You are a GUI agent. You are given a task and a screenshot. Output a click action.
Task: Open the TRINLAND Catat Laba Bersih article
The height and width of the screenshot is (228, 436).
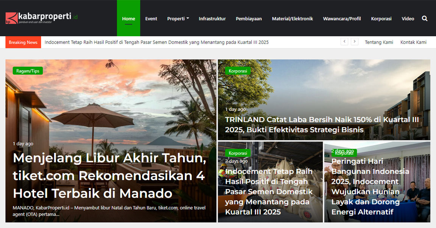point(322,125)
